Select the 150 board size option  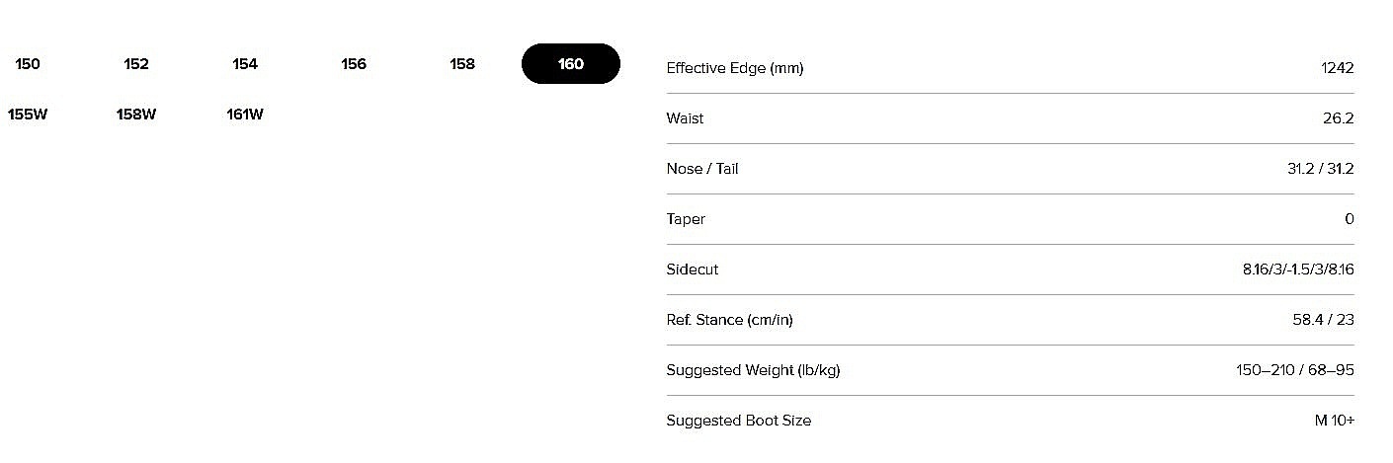coord(28,64)
